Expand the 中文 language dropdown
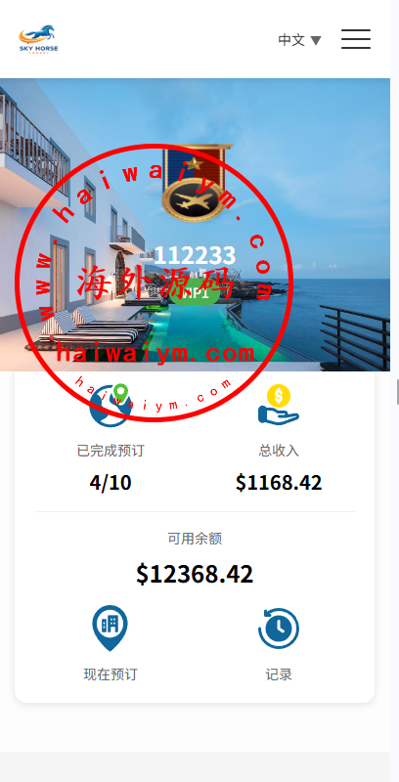 tap(299, 40)
